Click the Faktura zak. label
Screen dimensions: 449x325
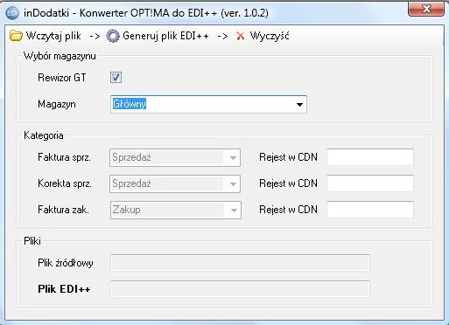tap(63, 210)
